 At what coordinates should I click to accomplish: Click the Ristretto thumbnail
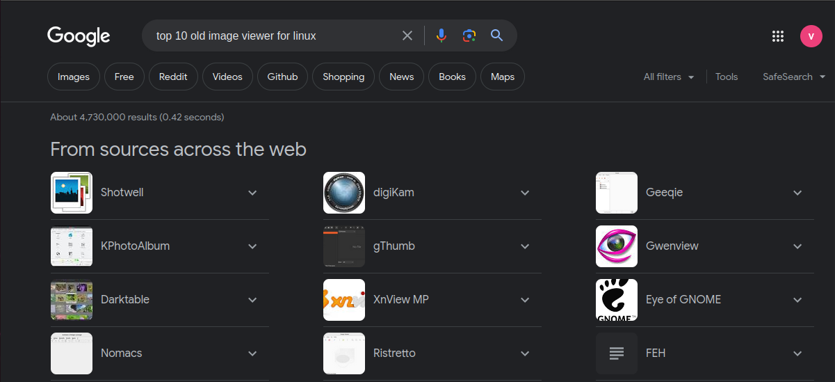point(344,353)
